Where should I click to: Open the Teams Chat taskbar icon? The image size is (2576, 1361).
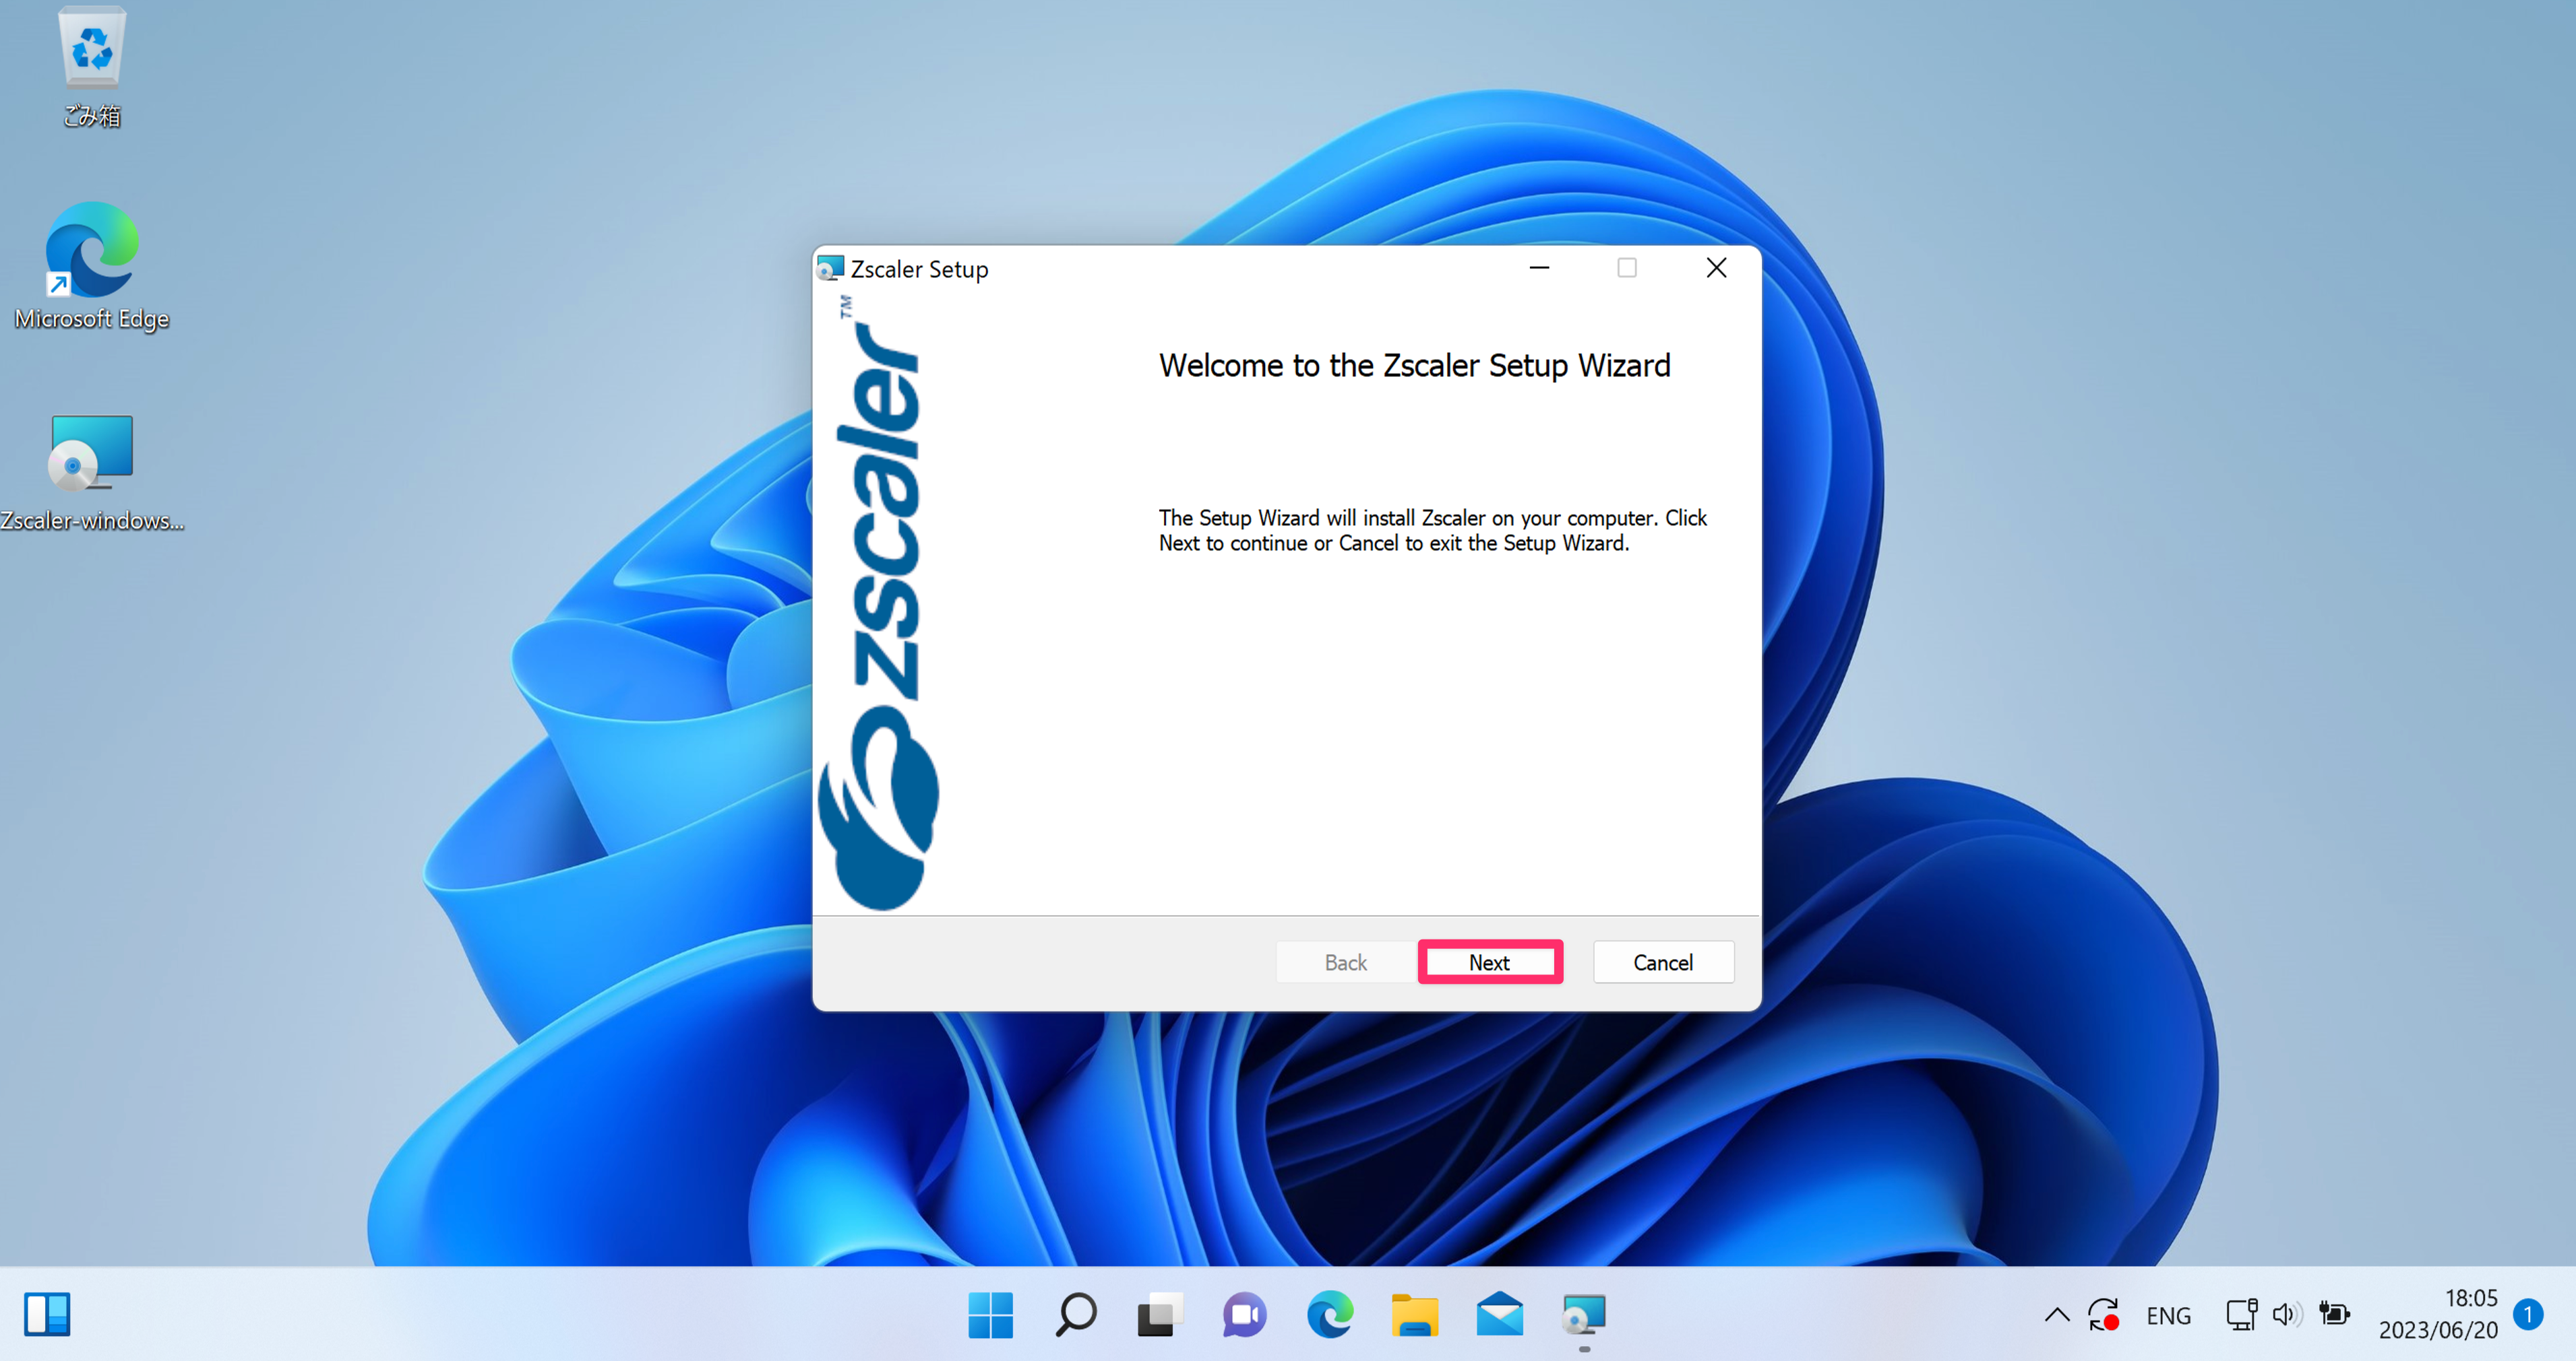(1244, 1314)
